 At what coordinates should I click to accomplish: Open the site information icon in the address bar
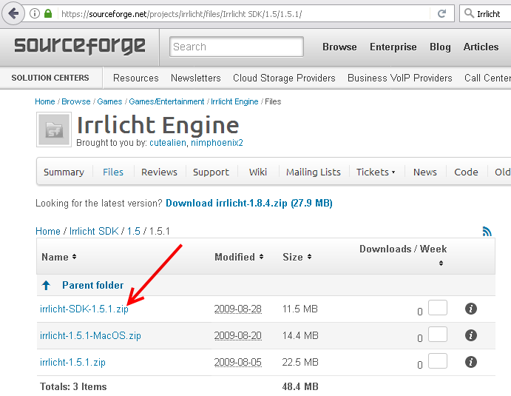tap(34, 13)
